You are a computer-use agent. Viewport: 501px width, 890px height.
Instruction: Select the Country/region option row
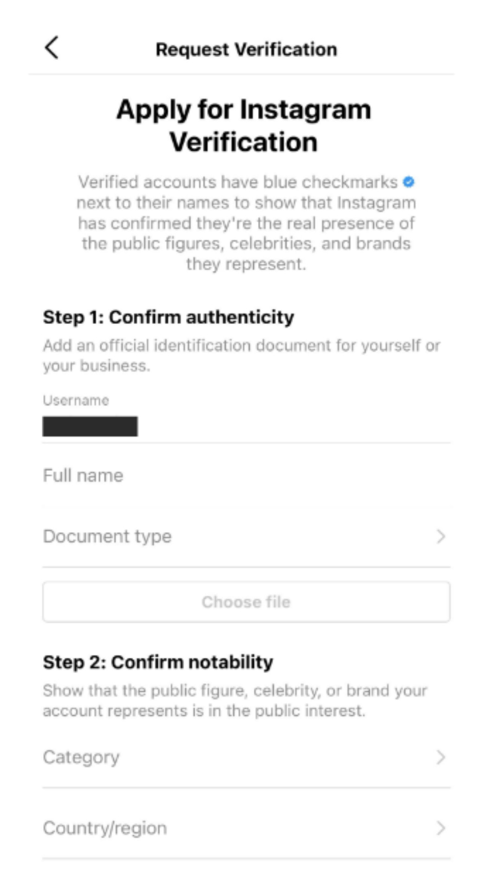point(246,828)
